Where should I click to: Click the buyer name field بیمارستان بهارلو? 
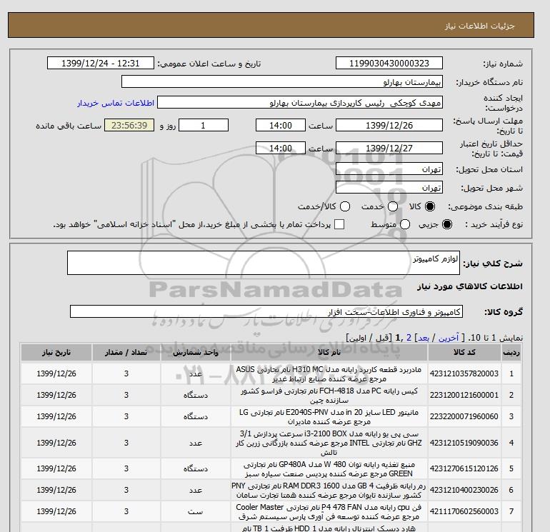tap(281, 81)
